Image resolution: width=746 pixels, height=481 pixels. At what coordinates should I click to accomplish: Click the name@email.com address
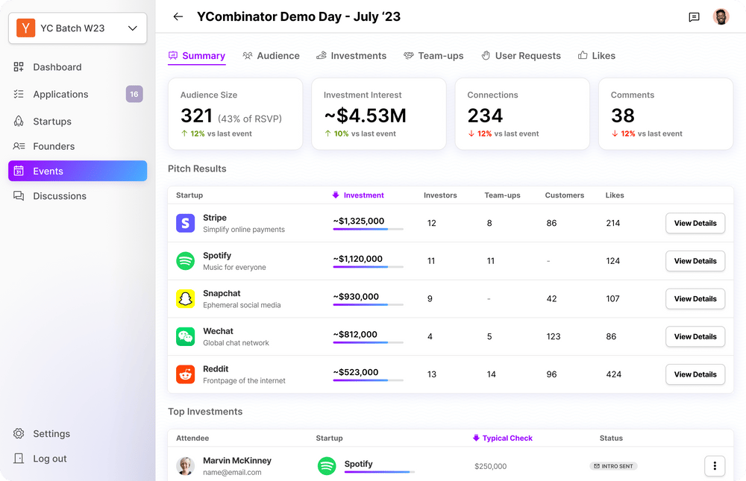click(232, 473)
